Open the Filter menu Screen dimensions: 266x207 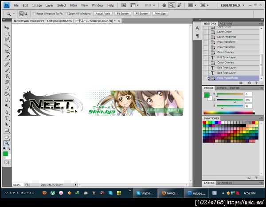click(74, 5)
